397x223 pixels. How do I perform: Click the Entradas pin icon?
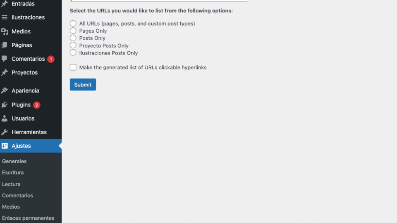pyautogui.click(x=4, y=4)
